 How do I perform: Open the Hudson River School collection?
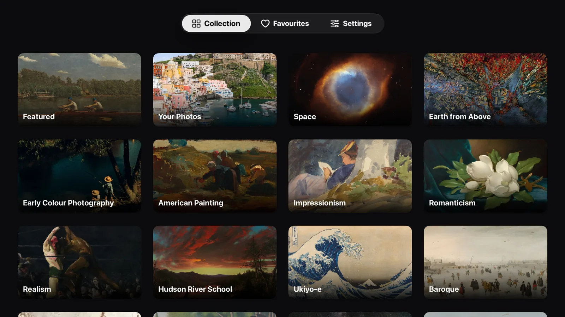tap(215, 262)
